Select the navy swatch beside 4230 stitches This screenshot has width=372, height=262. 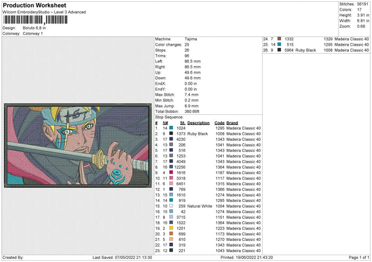coord(171,139)
